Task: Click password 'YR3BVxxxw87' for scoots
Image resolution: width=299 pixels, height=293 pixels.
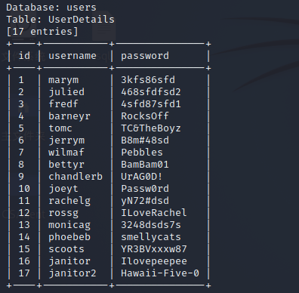Action: coord(154,249)
